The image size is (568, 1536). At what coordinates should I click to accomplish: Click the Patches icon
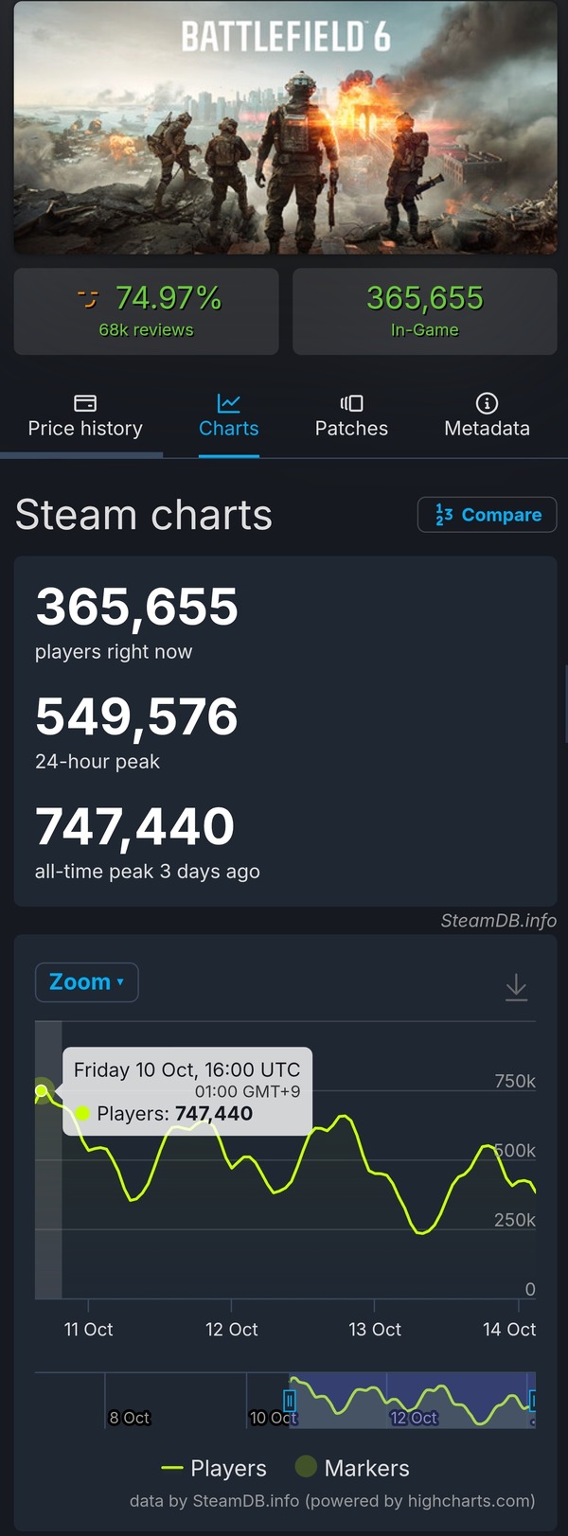coord(351,403)
